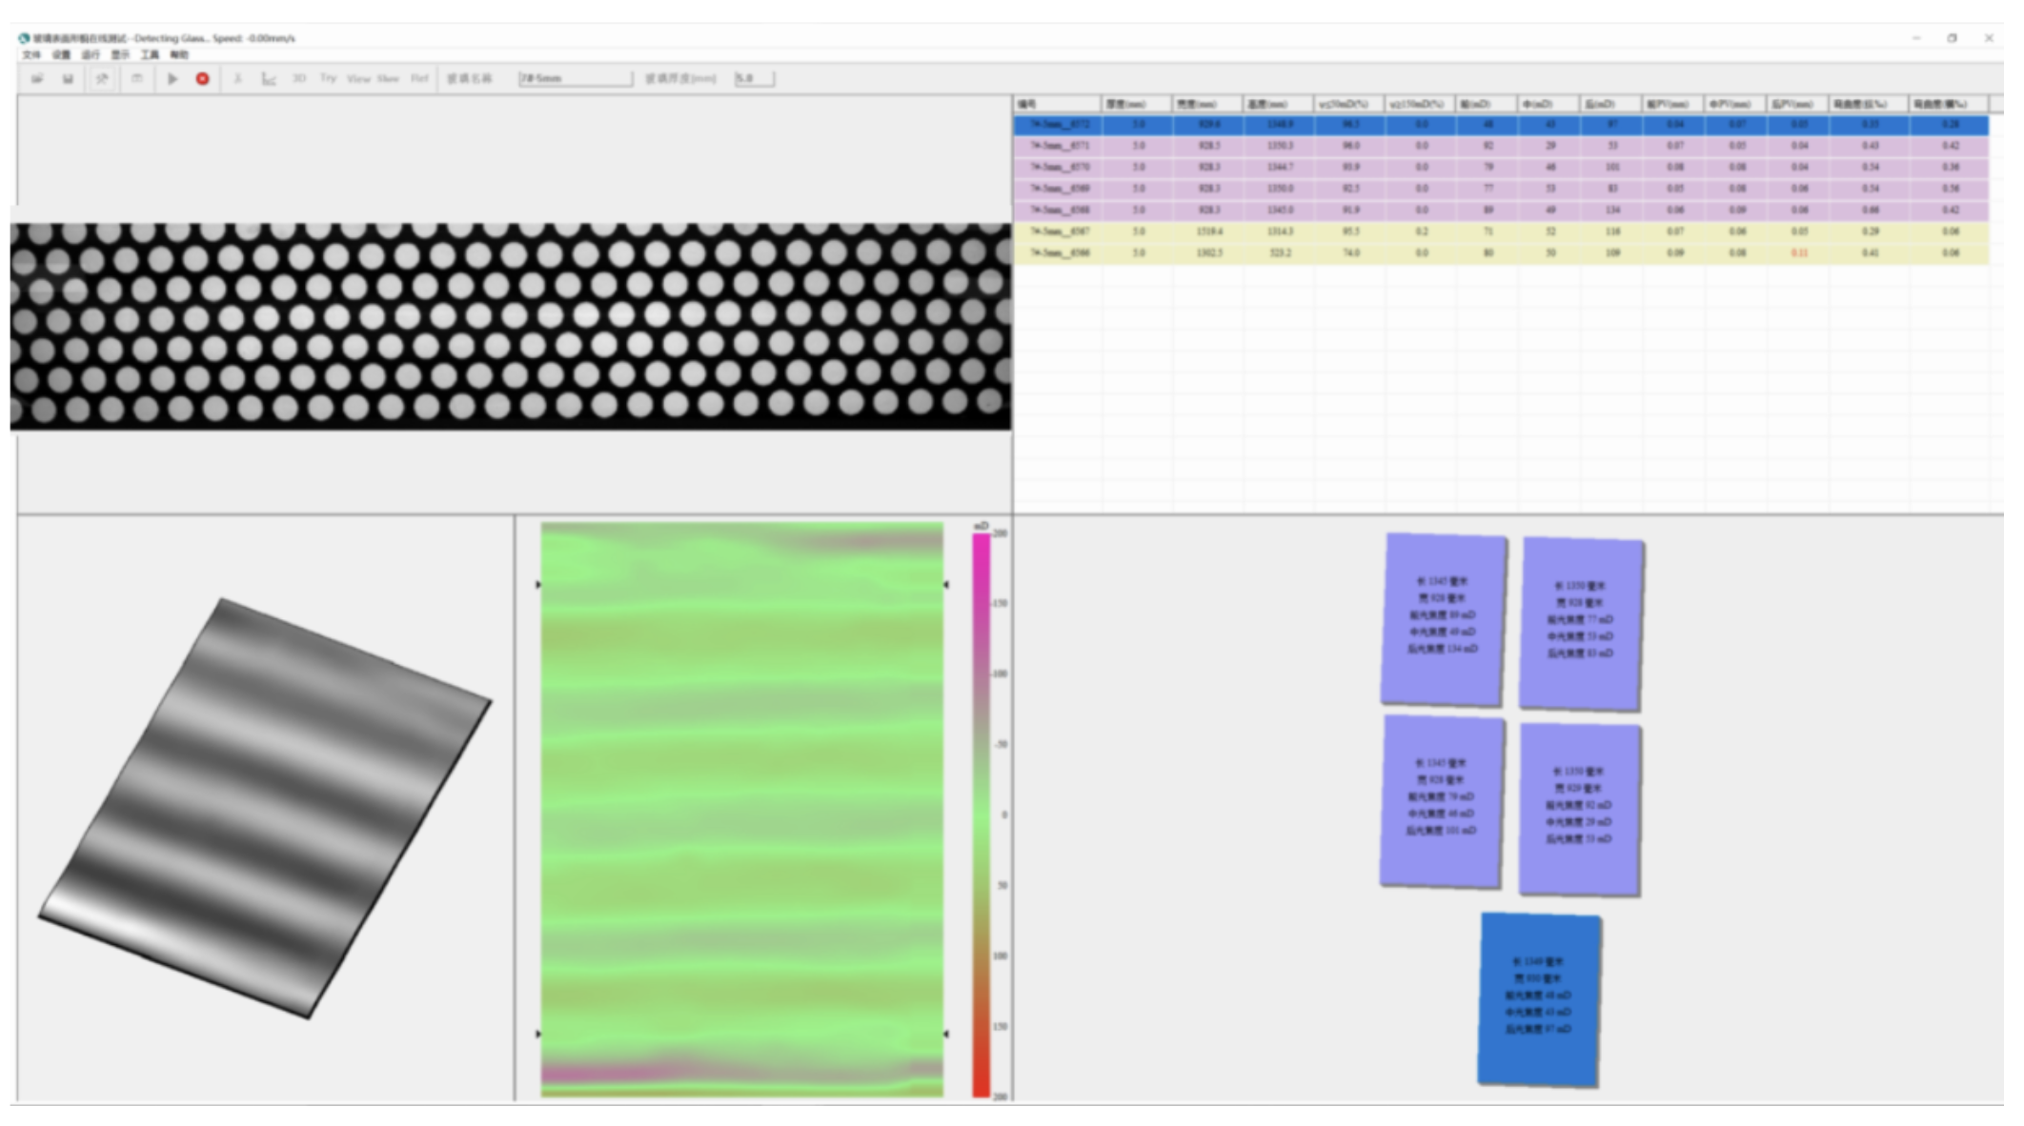Click upper-left triangle marker on heat map
The height and width of the screenshot is (1126, 2024).
[538, 585]
